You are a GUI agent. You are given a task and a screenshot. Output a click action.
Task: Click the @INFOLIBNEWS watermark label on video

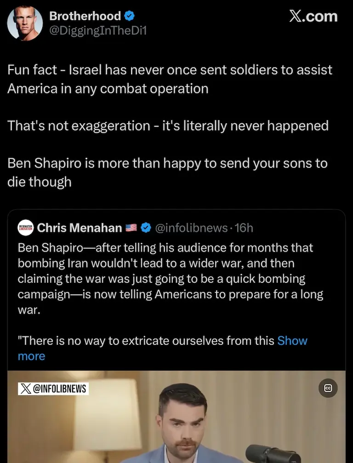60,389
